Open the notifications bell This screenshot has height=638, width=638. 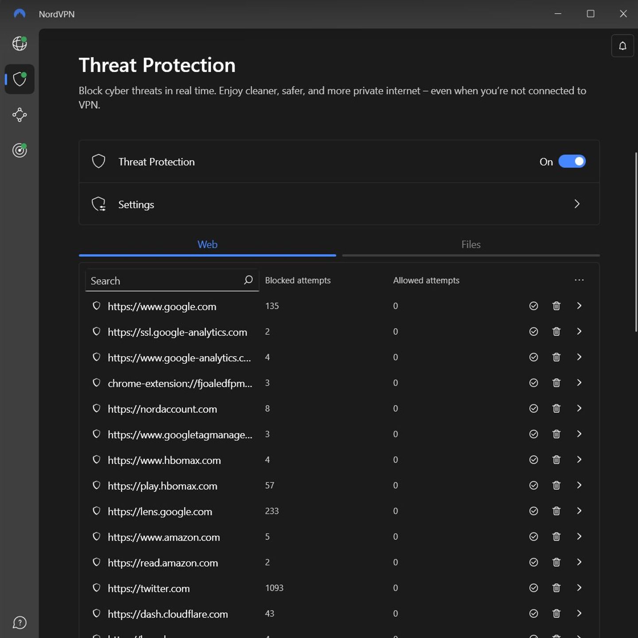click(x=622, y=46)
